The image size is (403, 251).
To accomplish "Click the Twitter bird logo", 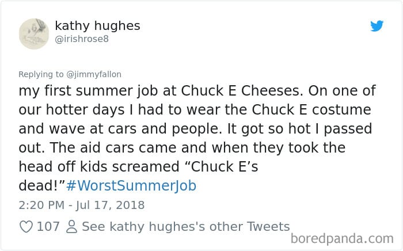I will click(377, 26).
